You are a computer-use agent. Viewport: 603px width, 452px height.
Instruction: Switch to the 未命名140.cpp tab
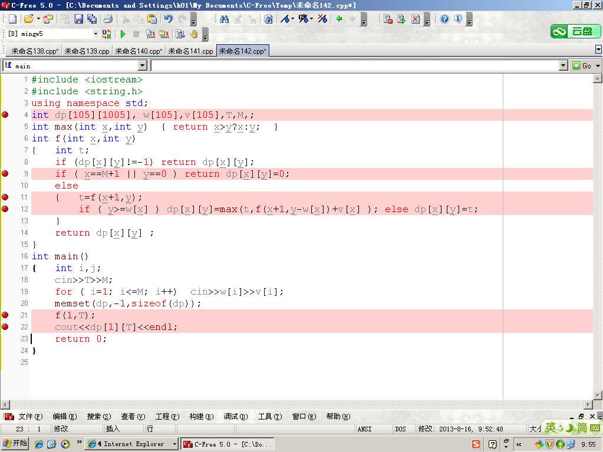(x=139, y=51)
